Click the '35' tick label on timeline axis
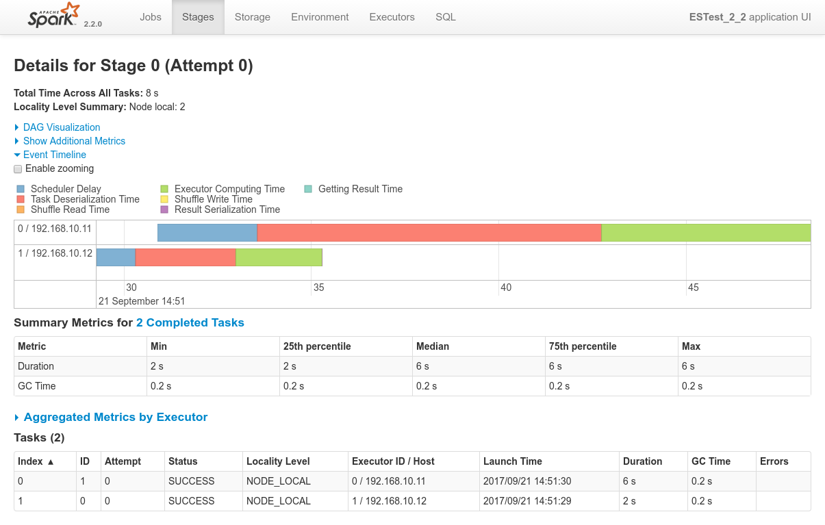Screen dimensions: 825x525 point(319,287)
